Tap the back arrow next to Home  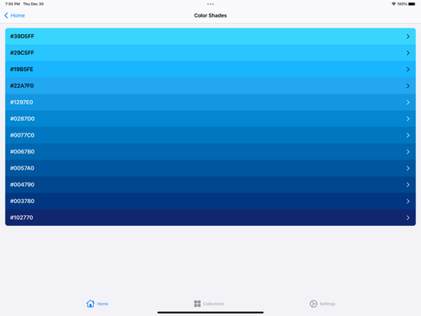pyautogui.click(x=6, y=15)
